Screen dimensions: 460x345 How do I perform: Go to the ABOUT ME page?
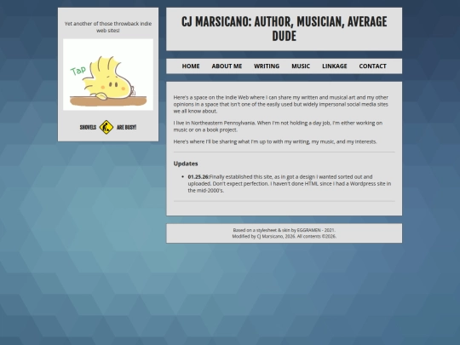227,66
